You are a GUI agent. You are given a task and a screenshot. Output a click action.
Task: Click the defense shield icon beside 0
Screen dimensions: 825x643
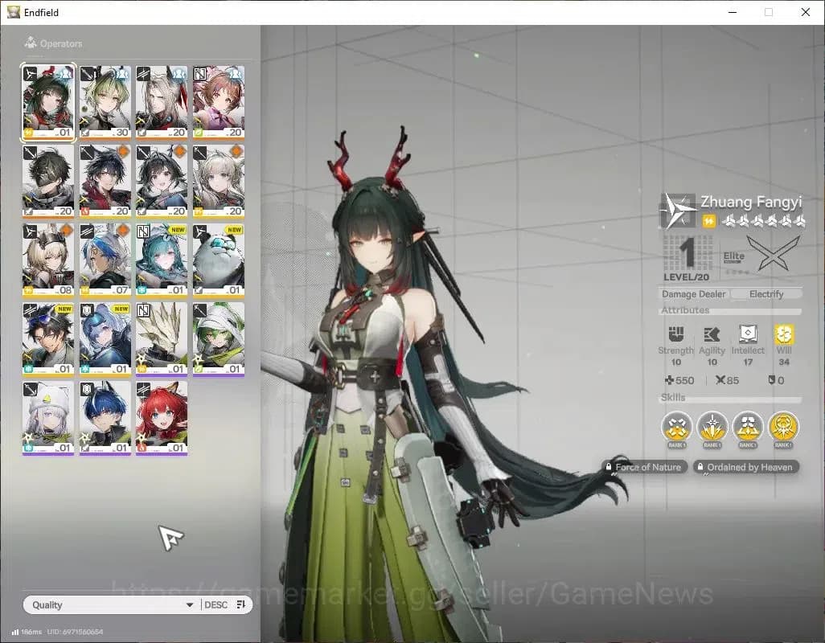click(771, 379)
